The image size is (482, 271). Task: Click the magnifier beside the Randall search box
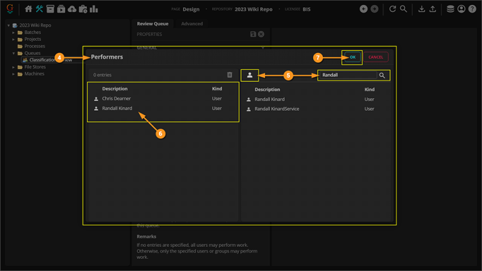click(x=382, y=75)
